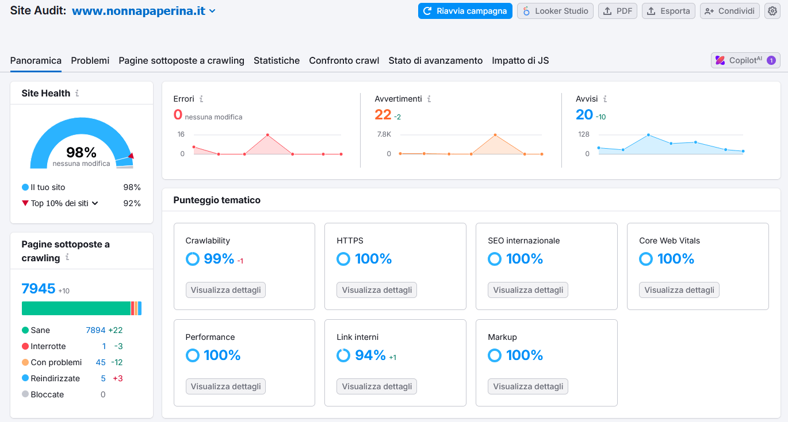Image resolution: width=788 pixels, height=422 pixels.
Task: Click the info icon next to Errori
Action: click(x=201, y=99)
